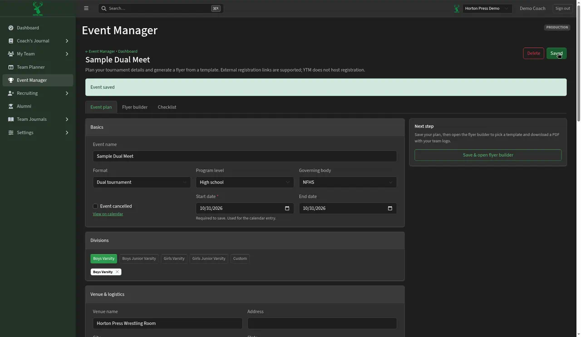Toggle the Custom division option

coord(240,258)
